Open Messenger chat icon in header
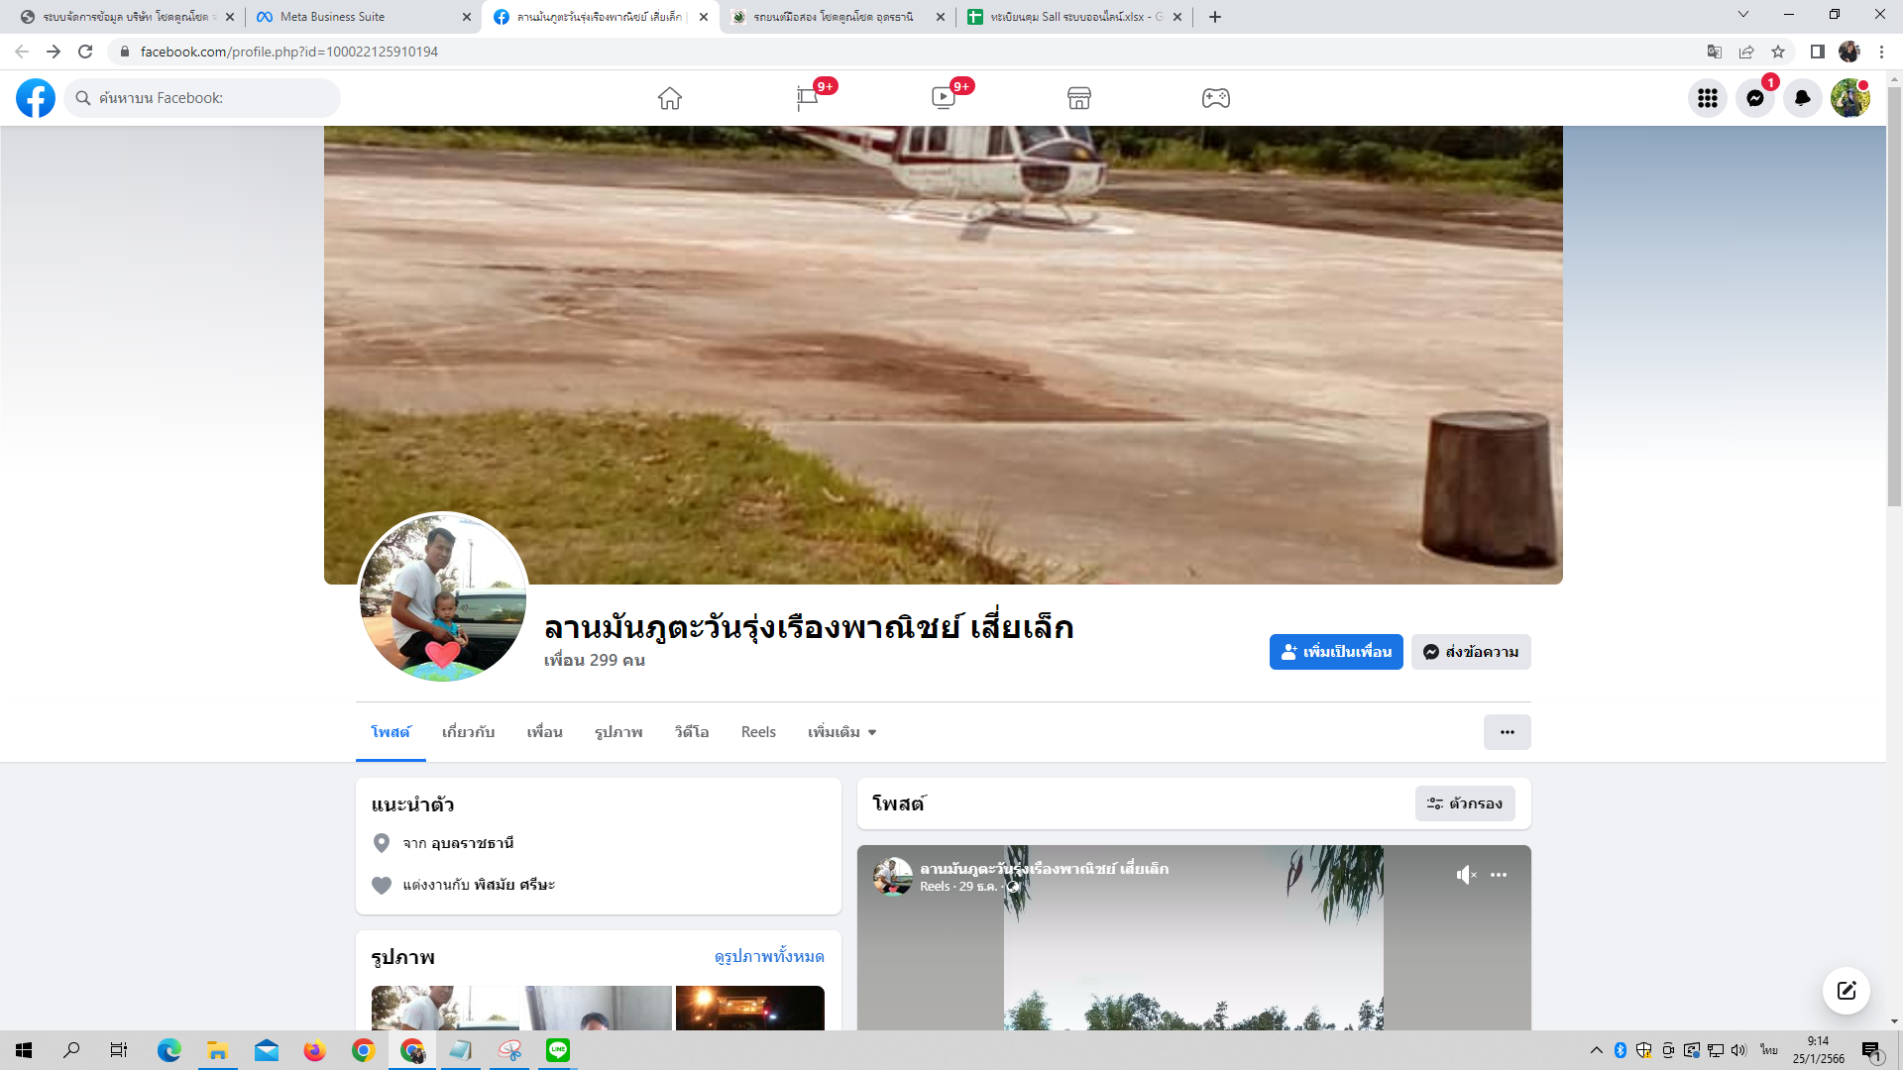The height and width of the screenshot is (1070, 1903). coord(1755,98)
